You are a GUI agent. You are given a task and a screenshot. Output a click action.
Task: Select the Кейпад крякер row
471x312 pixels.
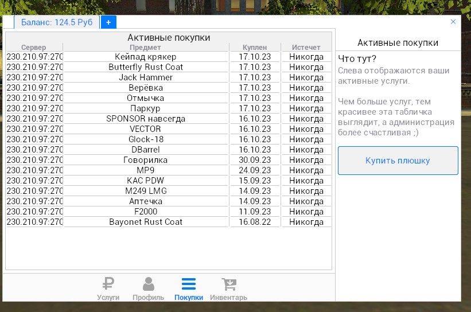pos(169,57)
